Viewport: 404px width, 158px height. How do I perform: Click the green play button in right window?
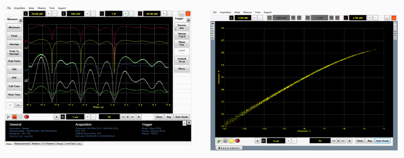tap(219, 141)
